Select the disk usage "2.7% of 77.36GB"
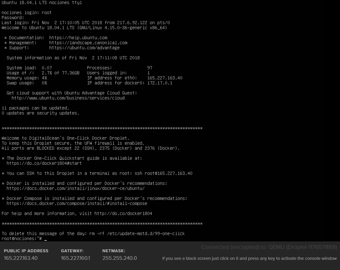Image resolution: width=340 pixels, height=270 pixels. [61, 73]
